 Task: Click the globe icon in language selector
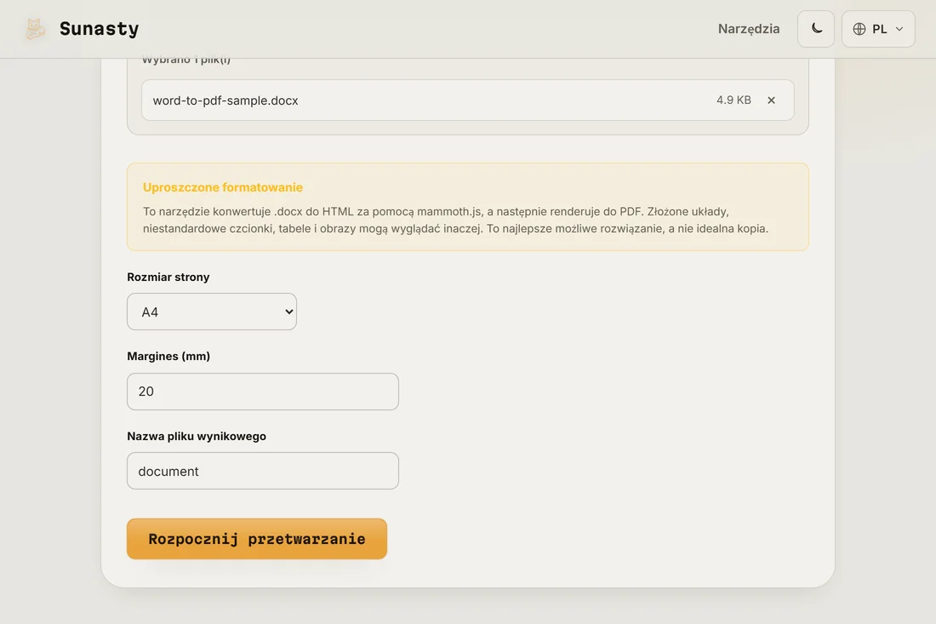click(x=859, y=29)
